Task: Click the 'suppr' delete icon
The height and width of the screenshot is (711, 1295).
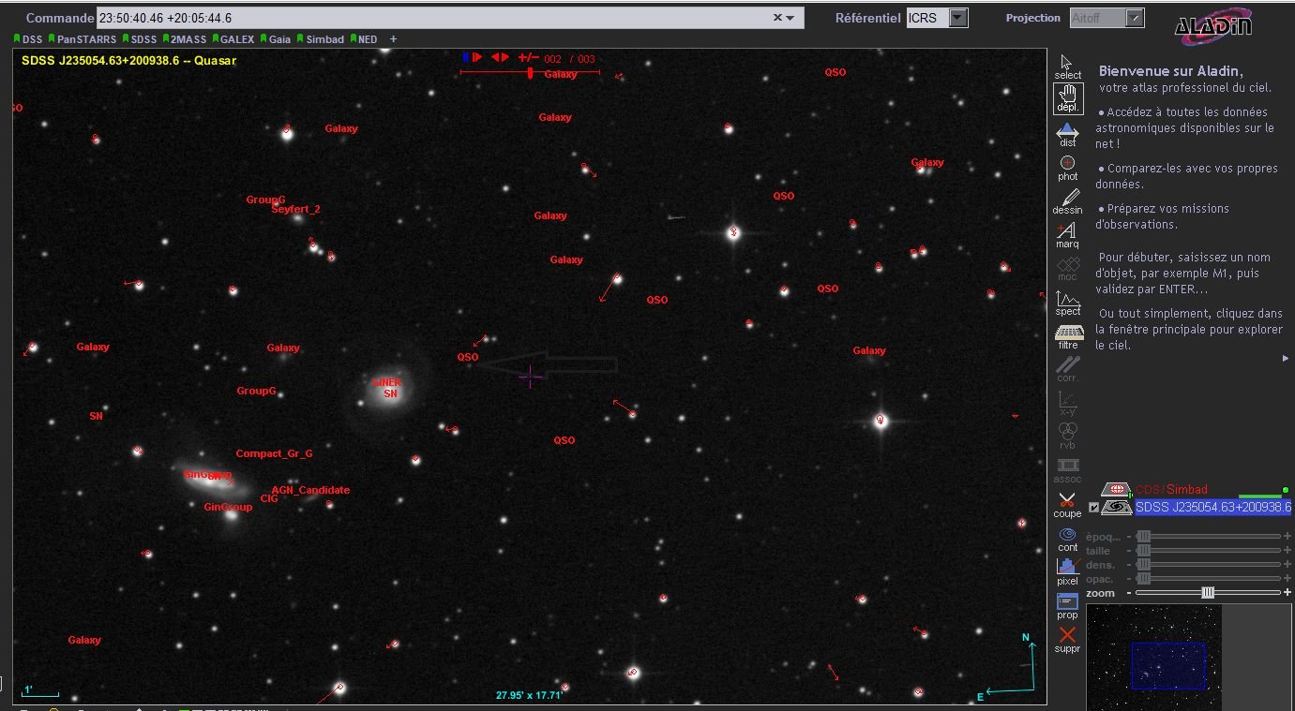Action: [x=1067, y=639]
